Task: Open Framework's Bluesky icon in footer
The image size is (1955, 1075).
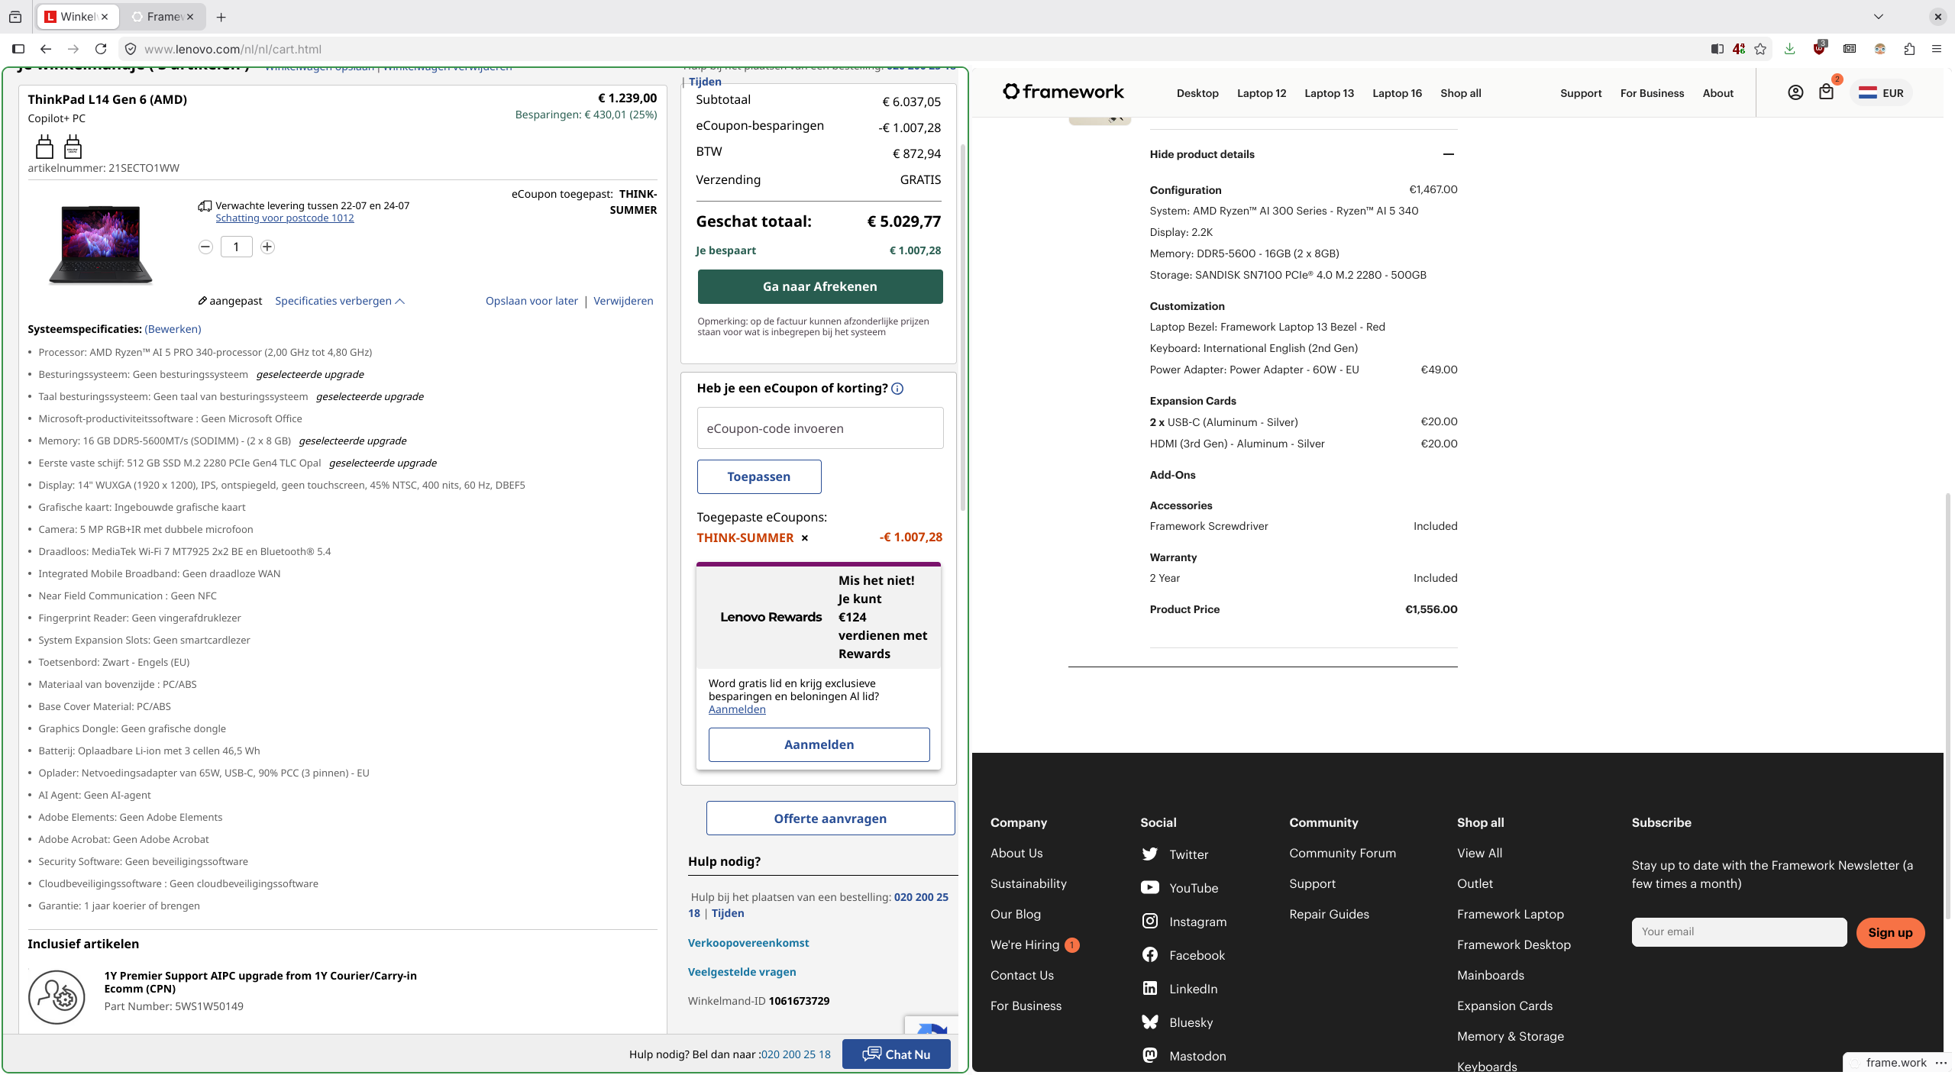Action: click(1149, 1022)
